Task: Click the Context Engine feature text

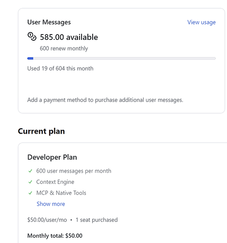Action: click(x=55, y=182)
